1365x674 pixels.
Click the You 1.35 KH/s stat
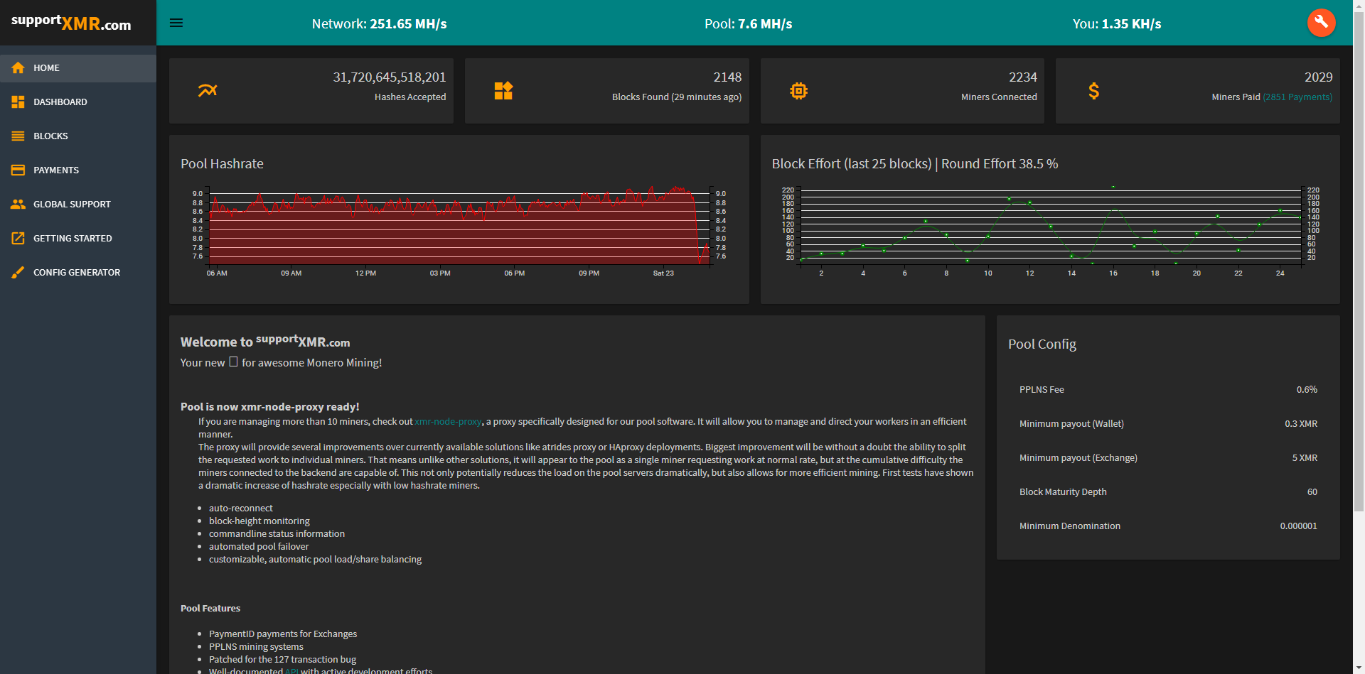[1117, 23]
